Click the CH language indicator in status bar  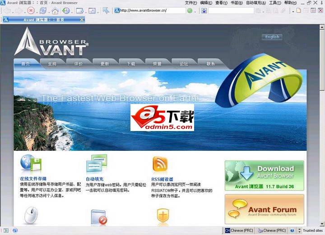(x=227, y=230)
